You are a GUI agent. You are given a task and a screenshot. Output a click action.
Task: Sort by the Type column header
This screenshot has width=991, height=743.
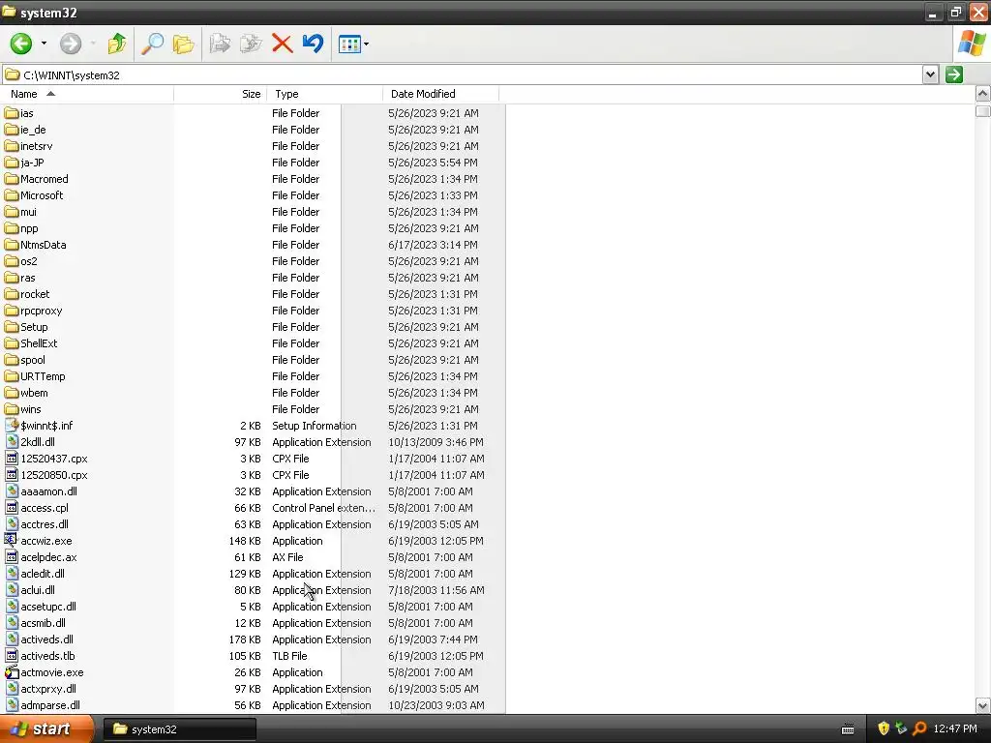point(325,94)
